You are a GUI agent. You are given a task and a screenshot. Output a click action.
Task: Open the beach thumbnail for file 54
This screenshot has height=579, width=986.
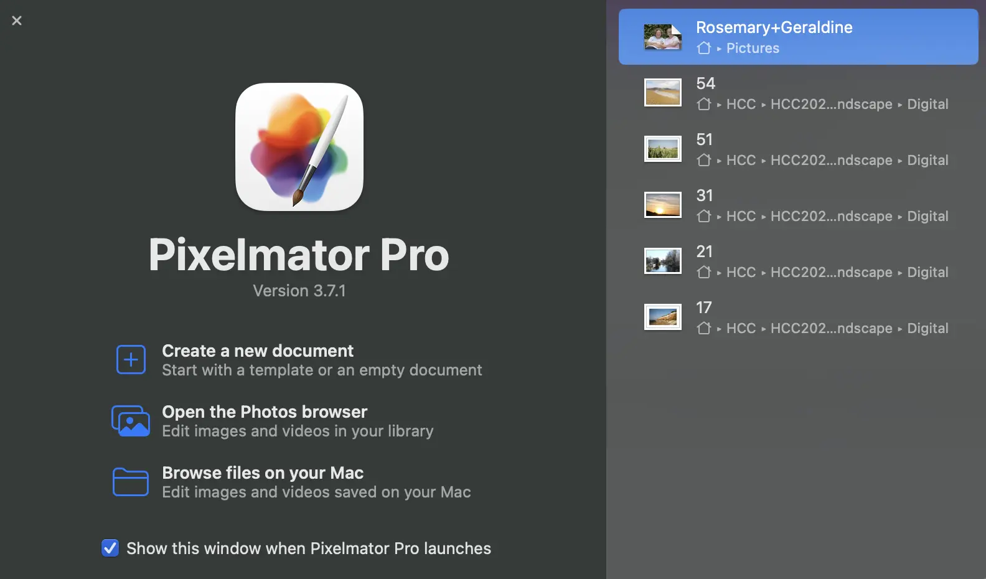click(x=662, y=93)
